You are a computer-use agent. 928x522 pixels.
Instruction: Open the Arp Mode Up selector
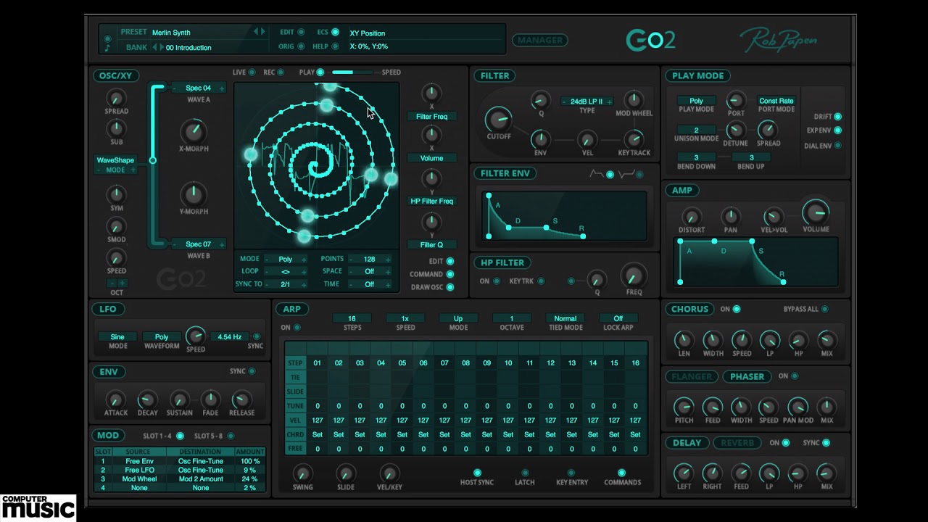[x=458, y=318]
